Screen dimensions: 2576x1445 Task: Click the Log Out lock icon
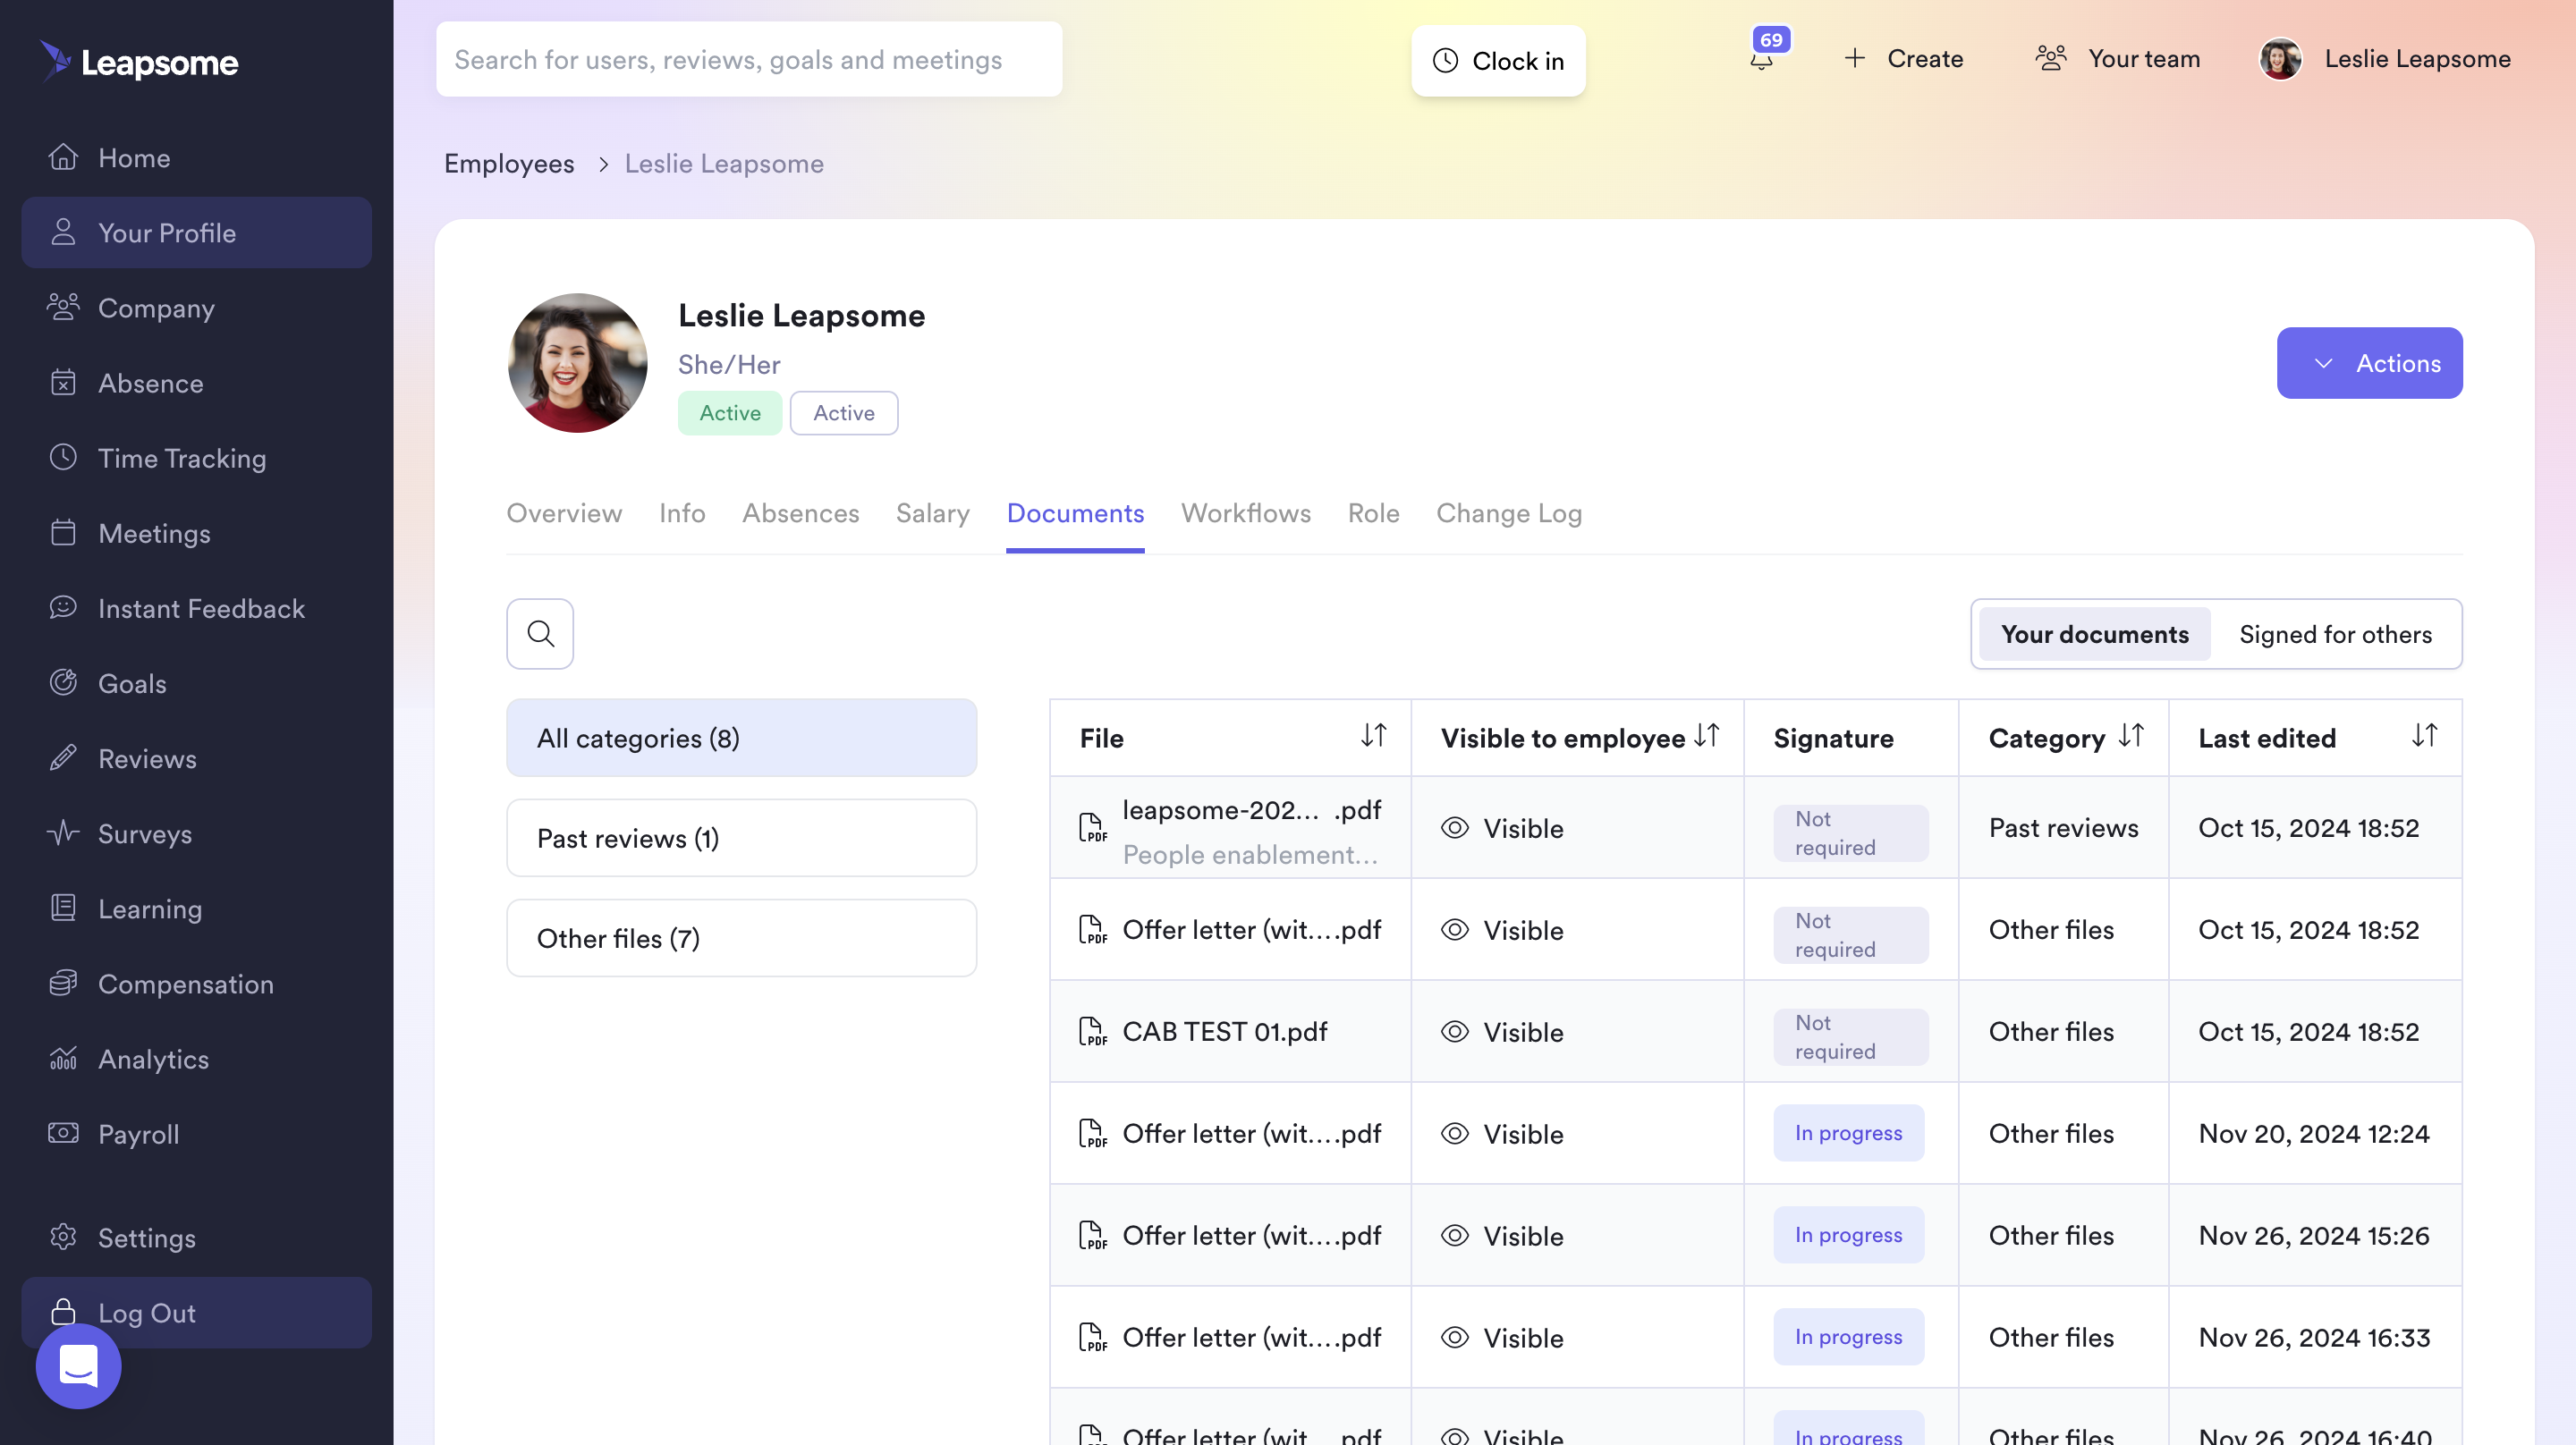tap(63, 1312)
